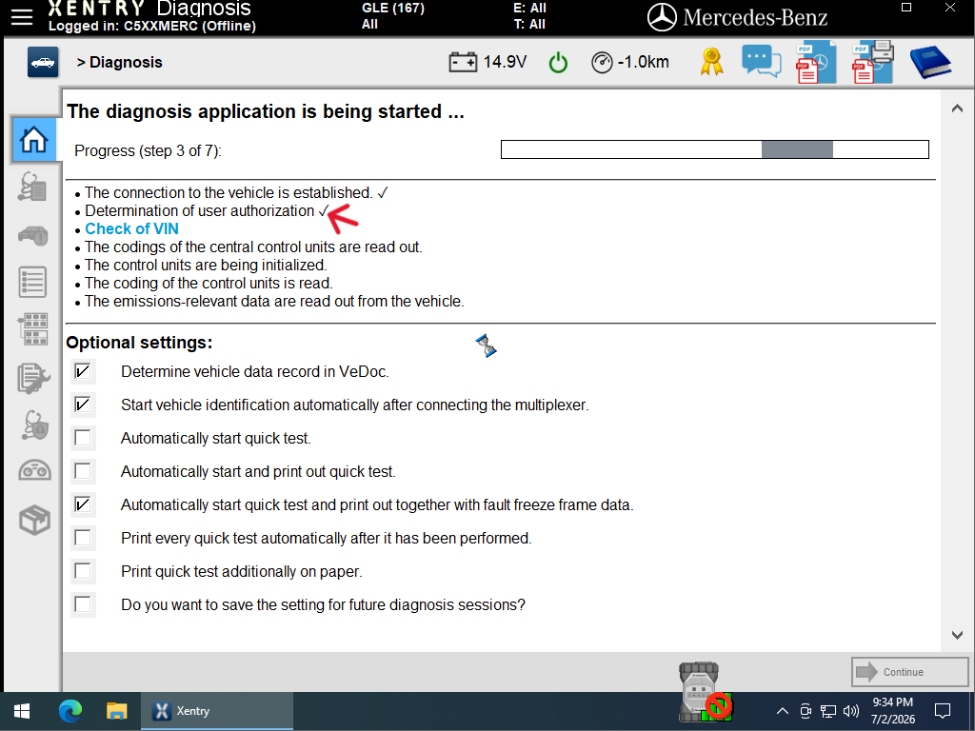This screenshot has height=731, width=975.
Task: Click the green ignition power icon
Action: click(558, 62)
